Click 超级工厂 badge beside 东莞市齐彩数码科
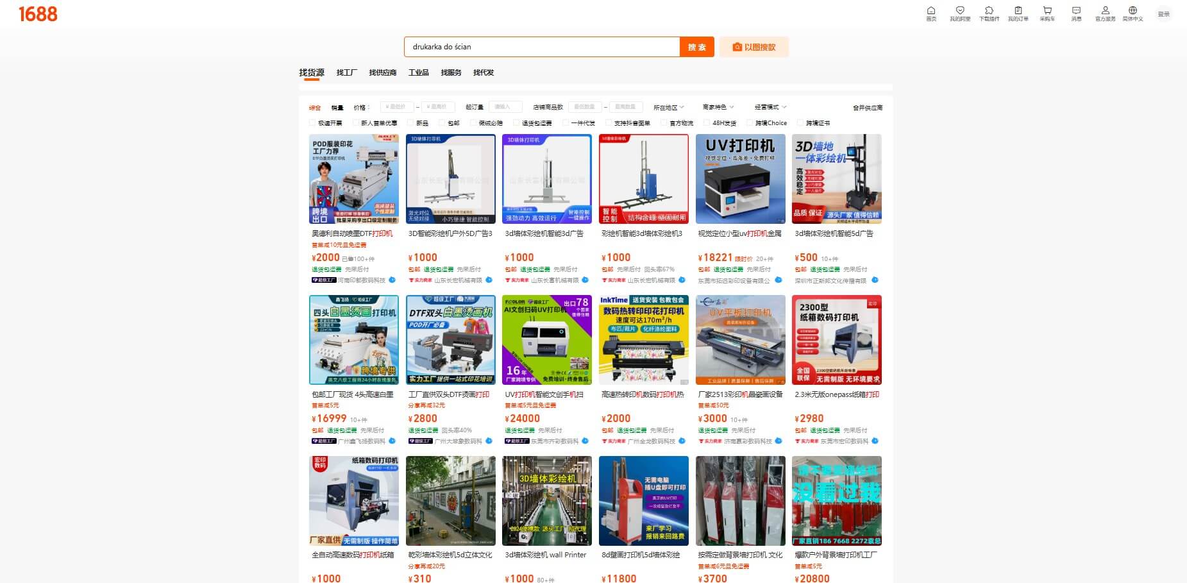The image size is (1187, 583). pos(517,441)
